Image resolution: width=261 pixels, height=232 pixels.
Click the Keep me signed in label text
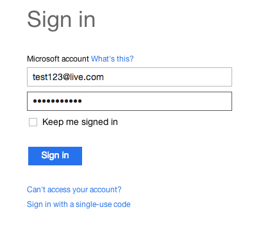[80, 122]
